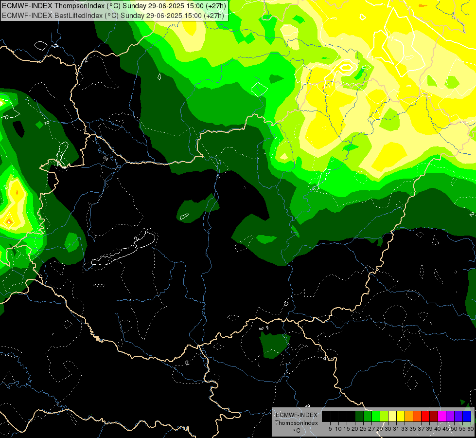Click the legend tick value 25
The width and height of the screenshot is (476, 438).
coord(363,429)
